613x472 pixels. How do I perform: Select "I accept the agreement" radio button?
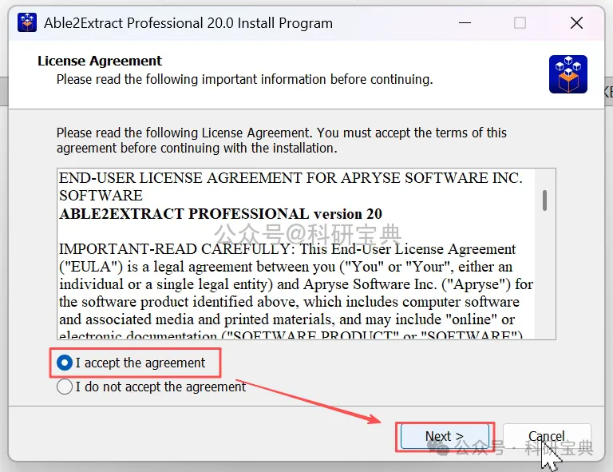point(65,363)
